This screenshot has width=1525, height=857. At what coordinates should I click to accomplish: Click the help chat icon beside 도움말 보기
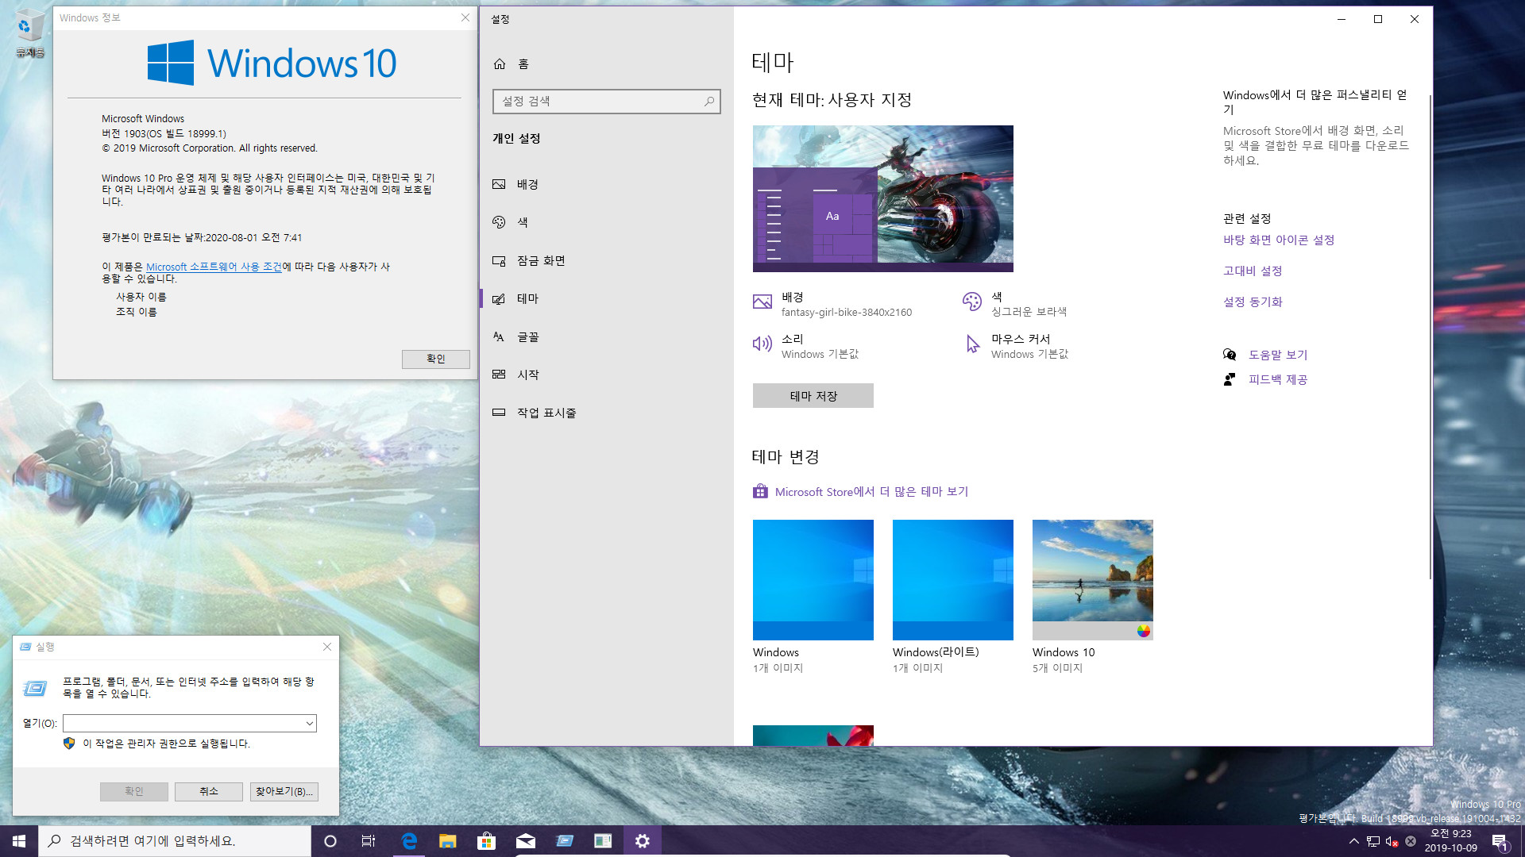click(x=1230, y=355)
